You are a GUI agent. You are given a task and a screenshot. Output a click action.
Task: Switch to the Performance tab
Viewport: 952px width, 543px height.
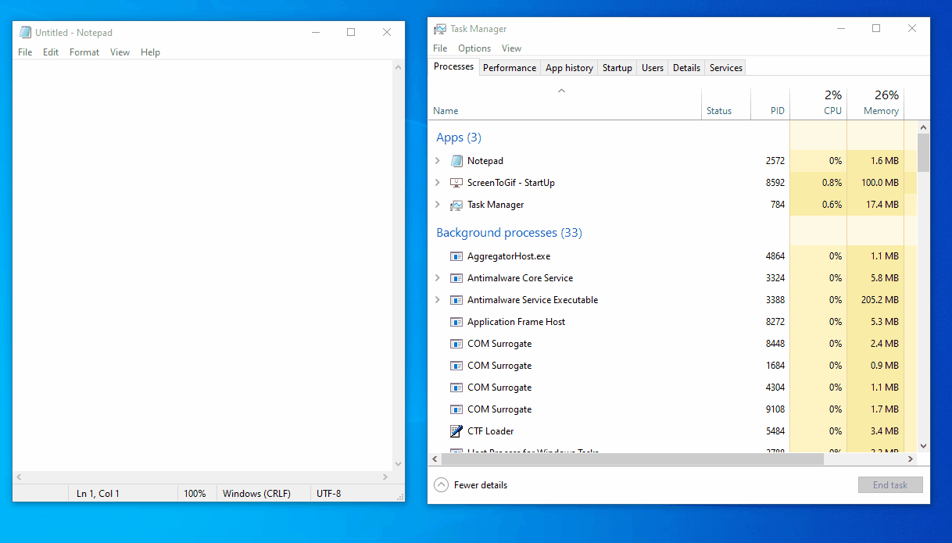coord(510,68)
